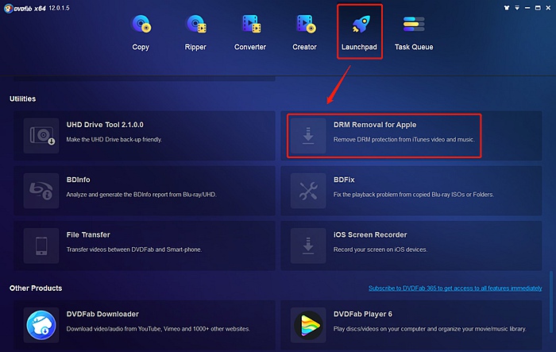Click "Make the UHD Drive back-up friendly." text
Image resolution: width=556 pixels, height=352 pixels.
pyautogui.click(x=114, y=140)
